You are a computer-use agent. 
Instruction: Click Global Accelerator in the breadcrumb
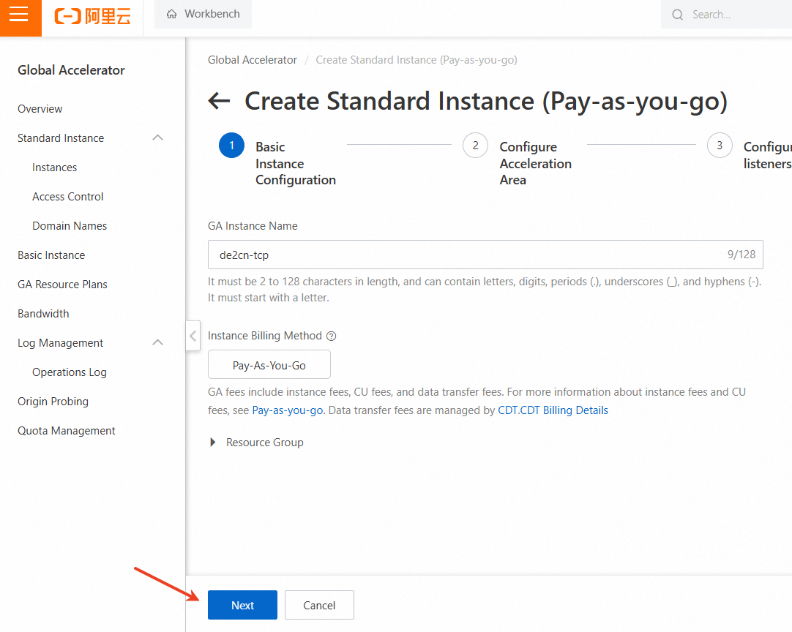(x=253, y=60)
